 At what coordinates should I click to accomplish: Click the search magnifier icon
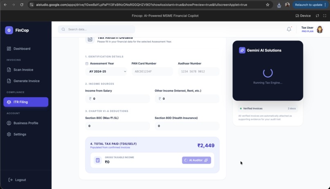click(63, 29)
